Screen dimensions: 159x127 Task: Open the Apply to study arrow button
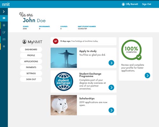111,63
